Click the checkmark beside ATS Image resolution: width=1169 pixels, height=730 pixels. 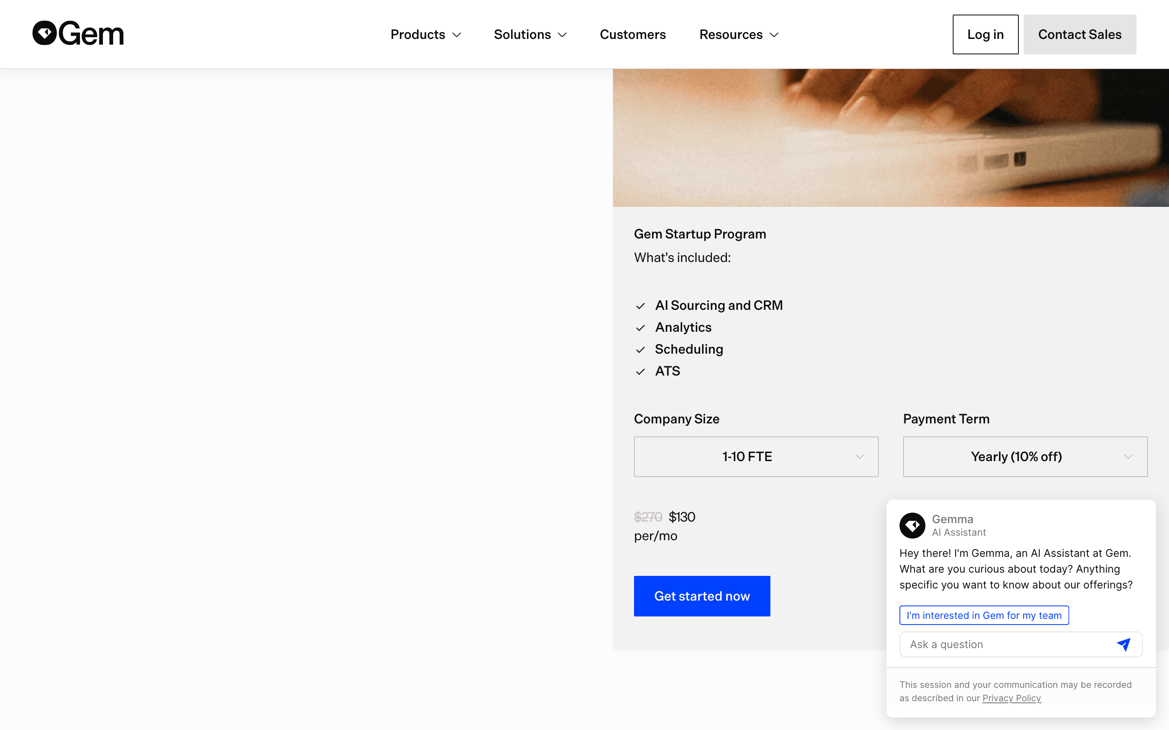pyautogui.click(x=641, y=372)
